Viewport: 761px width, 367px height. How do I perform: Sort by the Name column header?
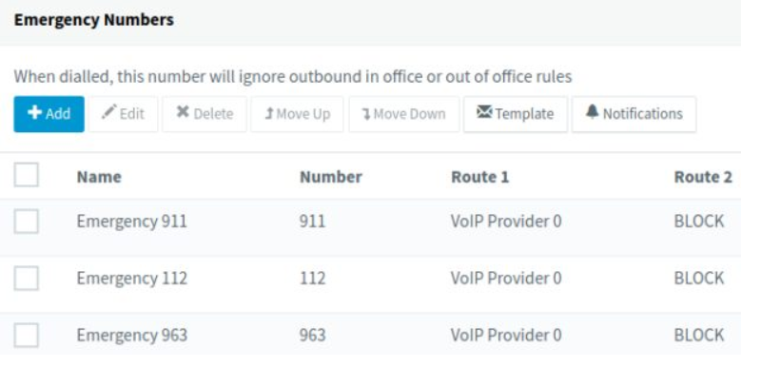click(99, 177)
